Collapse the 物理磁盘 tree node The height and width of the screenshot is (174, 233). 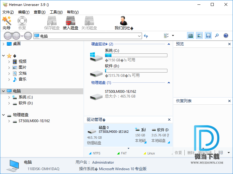click(x=4, y=115)
